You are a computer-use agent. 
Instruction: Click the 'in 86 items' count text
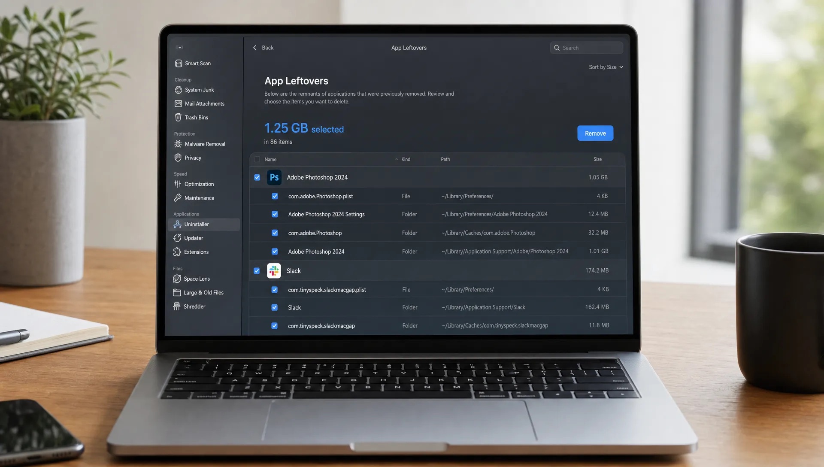(x=278, y=142)
